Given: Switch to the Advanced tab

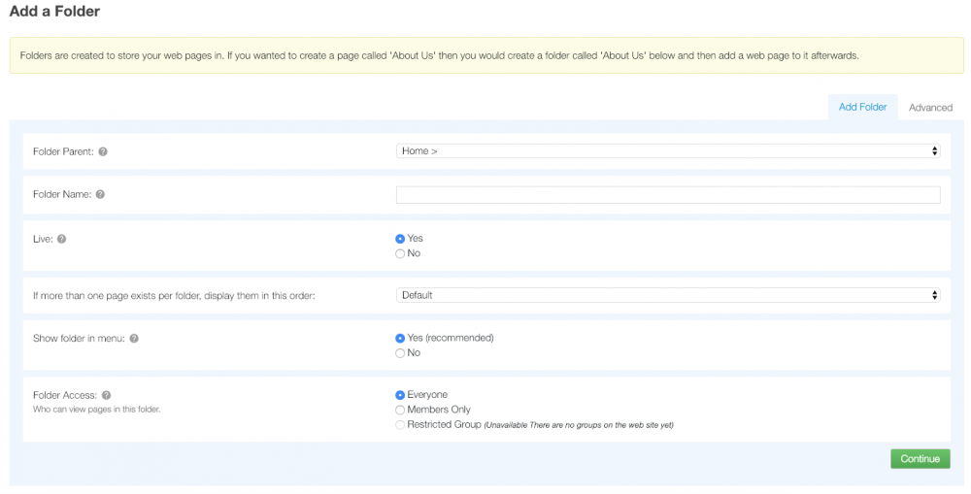Looking at the screenshot, I should click(x=930, y=108).
